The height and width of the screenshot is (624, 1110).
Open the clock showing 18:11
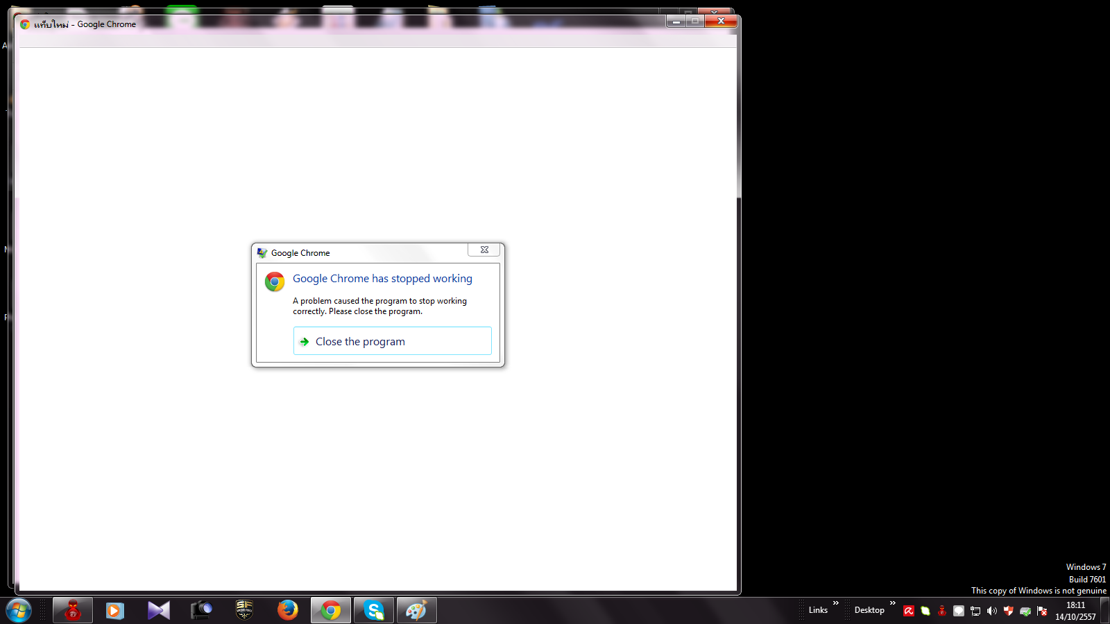coord(1075,611)
